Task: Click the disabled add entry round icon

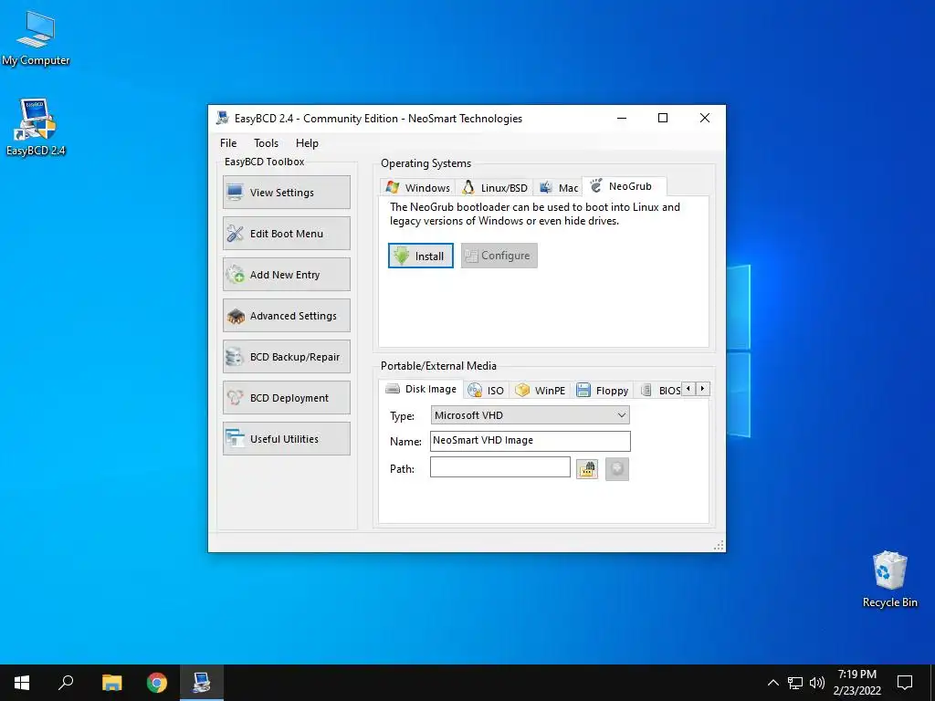Action: 617,469
